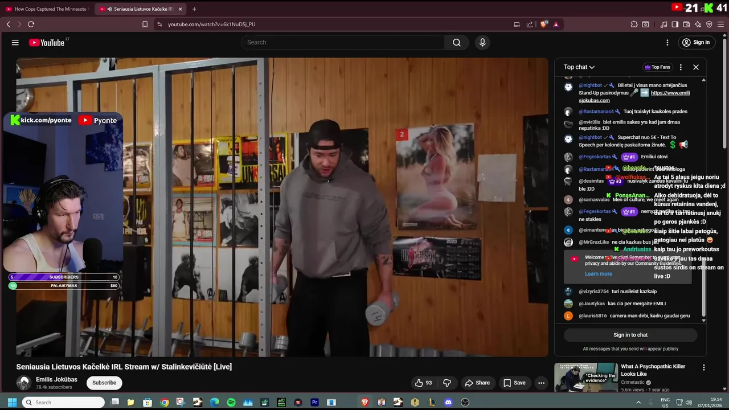Viewport: 729px width, 410px height.
Task: Save the video to playlist
Action: (514, 383)
